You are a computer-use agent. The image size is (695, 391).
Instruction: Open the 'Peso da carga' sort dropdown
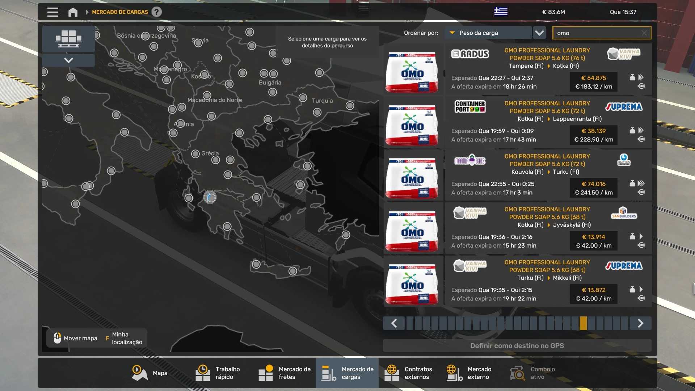pyautogui.click(x=488, y=33)
